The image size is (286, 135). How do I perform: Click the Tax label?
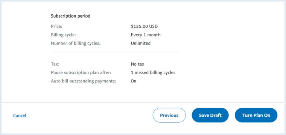(55, 64)
